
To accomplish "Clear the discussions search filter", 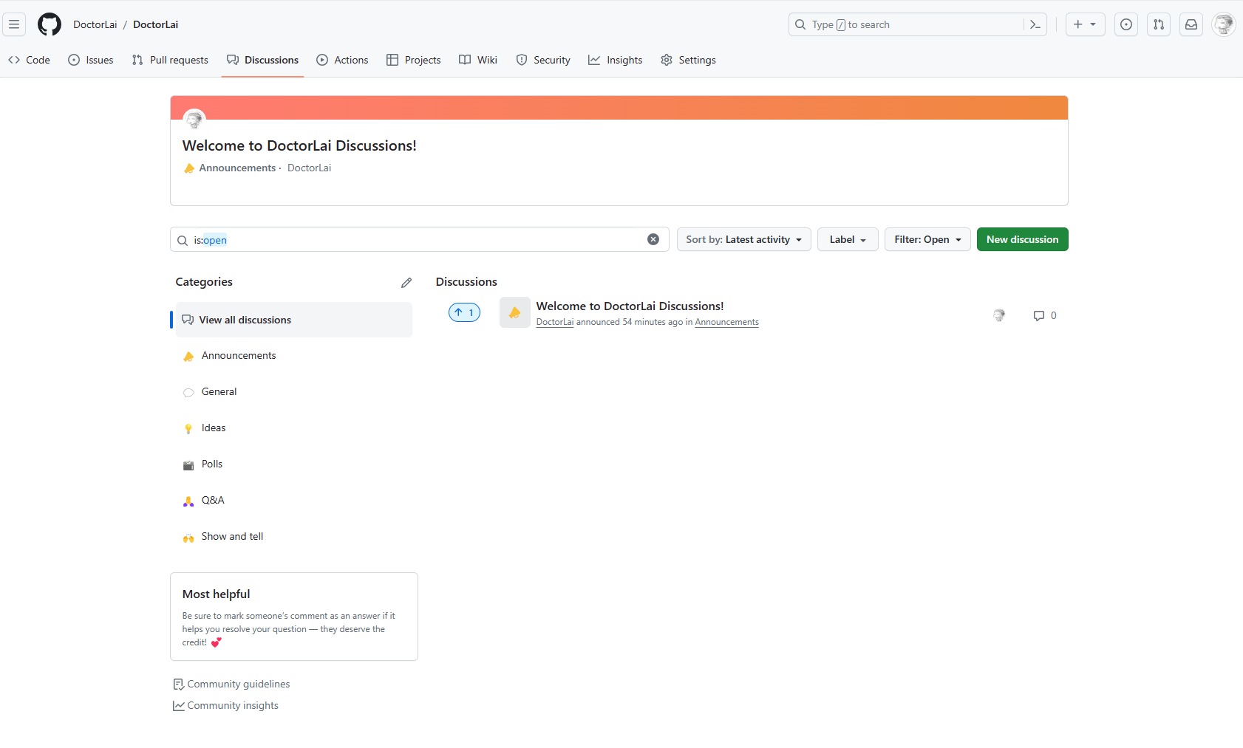I will pyautogui.click(x=653, y=239).
